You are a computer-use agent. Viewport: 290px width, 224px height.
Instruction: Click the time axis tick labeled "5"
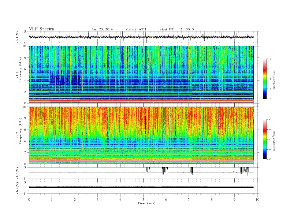(x=143, y=199)
